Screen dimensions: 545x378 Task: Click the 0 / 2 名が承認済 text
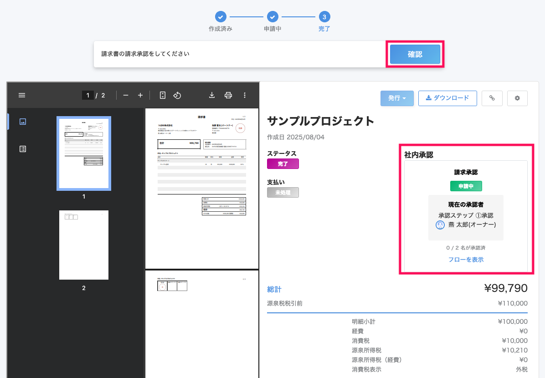coord(466,248)
